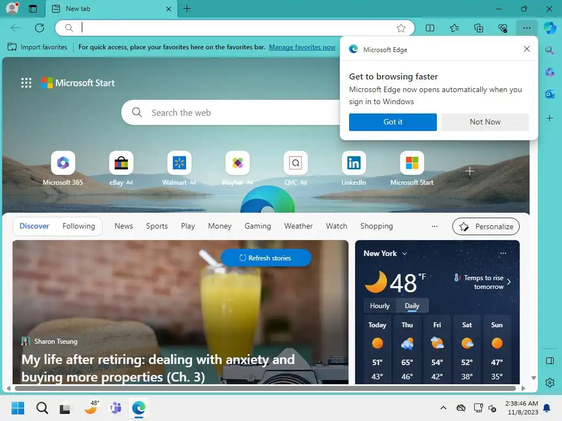The width and height of the screenshot is (562, 421).
Task: Click the horizontal page scrollbar
Action: [x=265, y=389]
